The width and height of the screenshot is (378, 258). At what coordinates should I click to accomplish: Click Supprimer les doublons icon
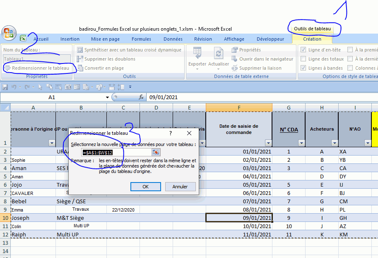click(x=80, y=59)
